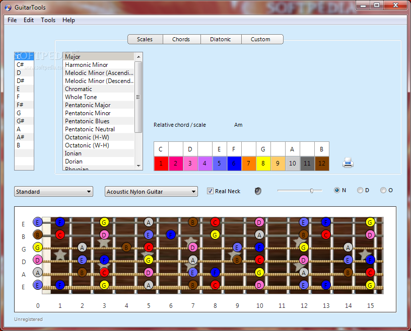411x331 pixels.
Task: Select the Major scale in the list
Action: (x=99, y=56)
